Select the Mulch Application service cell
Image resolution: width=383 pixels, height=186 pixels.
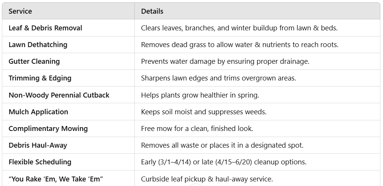(69, 112)
